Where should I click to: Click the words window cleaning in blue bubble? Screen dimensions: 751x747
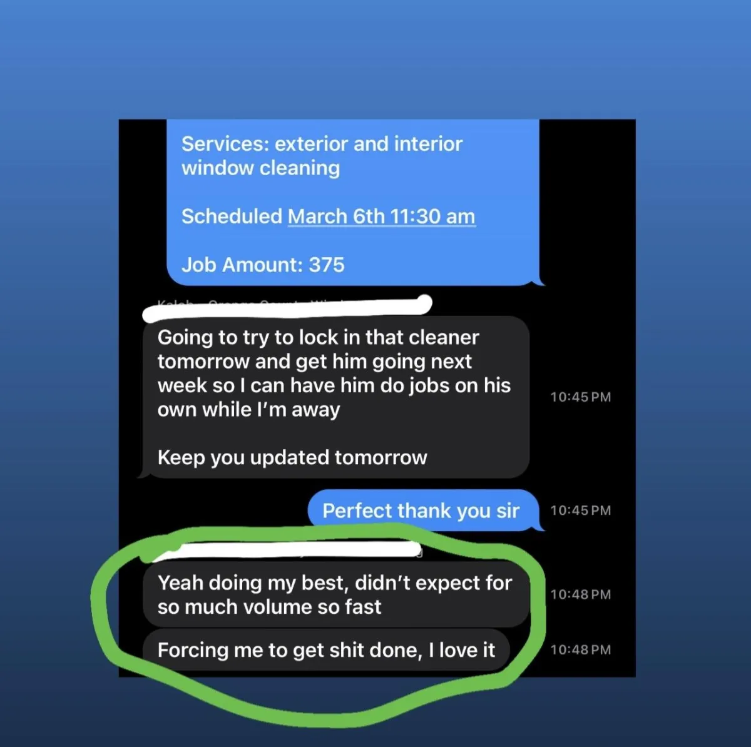pos(260,168)
